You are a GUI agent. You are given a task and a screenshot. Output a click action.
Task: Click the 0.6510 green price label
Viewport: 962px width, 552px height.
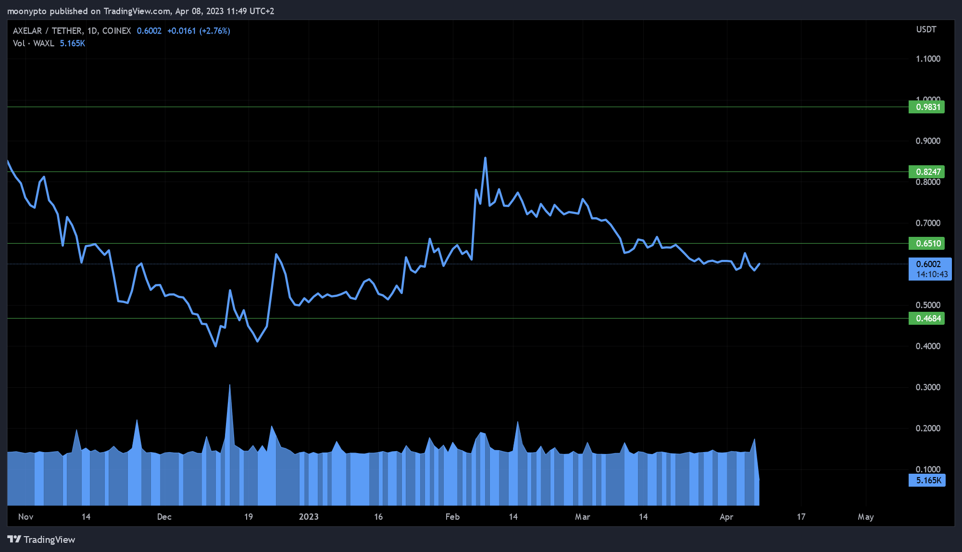(926, 243)
